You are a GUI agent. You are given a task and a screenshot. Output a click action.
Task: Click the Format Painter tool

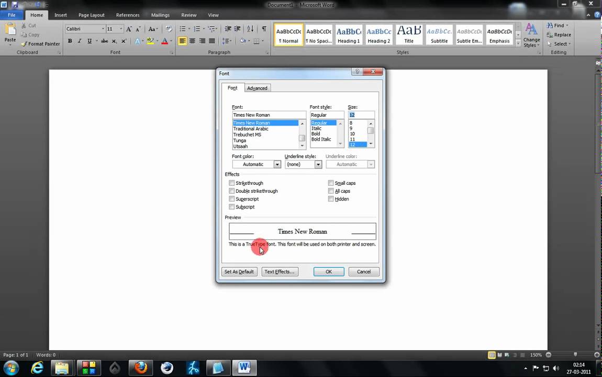41,44
